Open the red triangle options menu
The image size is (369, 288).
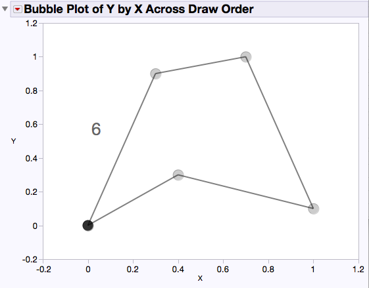(18, 9)
